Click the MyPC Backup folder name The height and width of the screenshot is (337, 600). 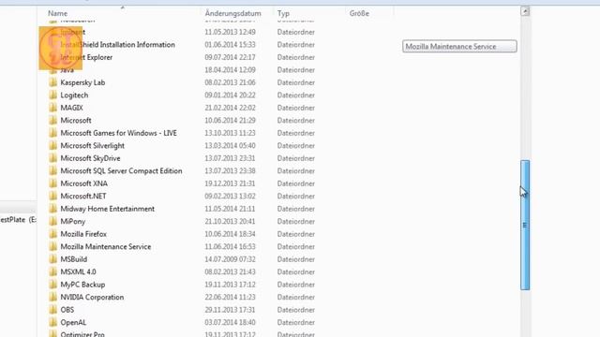pos(82,285)
